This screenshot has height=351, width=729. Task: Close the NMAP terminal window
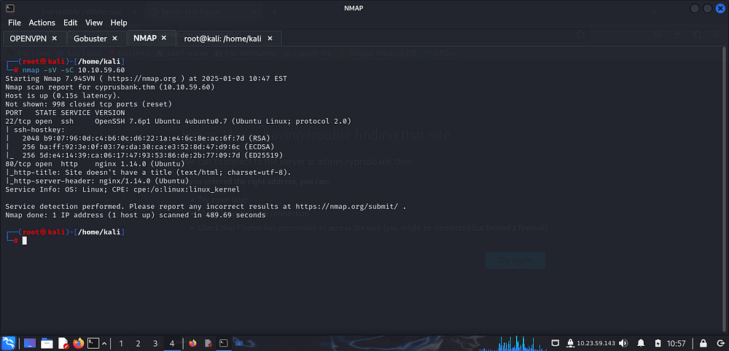point(720,8)
